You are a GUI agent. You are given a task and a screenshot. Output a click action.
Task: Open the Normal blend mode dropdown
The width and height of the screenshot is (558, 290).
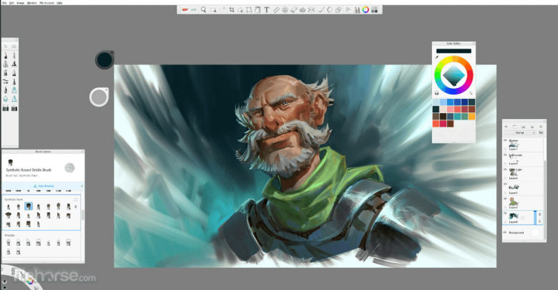(522, 133)
